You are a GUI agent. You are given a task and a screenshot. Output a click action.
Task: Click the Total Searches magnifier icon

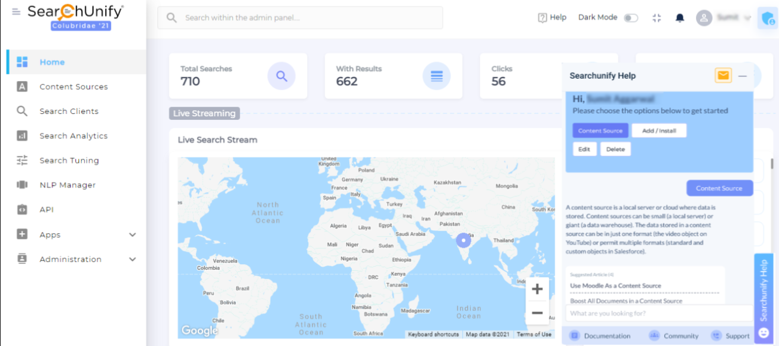(x=281, y=76)
